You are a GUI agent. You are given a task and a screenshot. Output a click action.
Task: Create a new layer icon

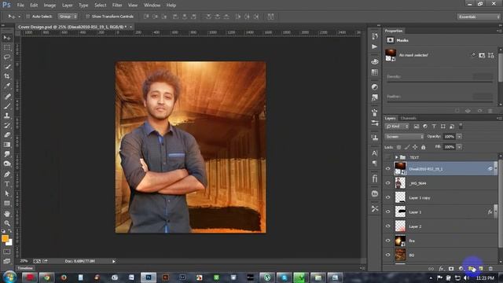tap(480, 269)
